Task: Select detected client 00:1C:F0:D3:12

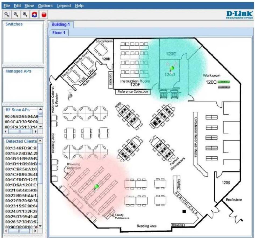Action: [x=22, y=180]
